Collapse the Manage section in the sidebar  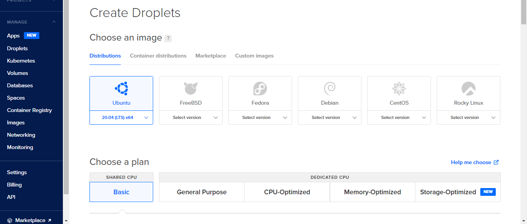[54, 22]
